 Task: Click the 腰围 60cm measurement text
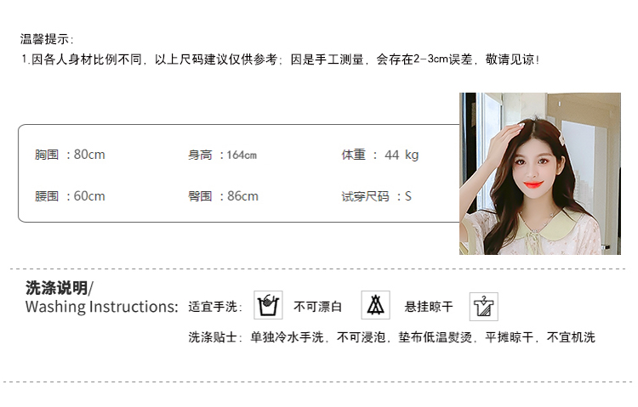coord(70,196)
